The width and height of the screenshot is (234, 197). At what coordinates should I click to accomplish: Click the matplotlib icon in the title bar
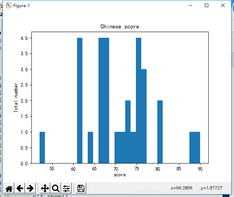pos(8,5)
